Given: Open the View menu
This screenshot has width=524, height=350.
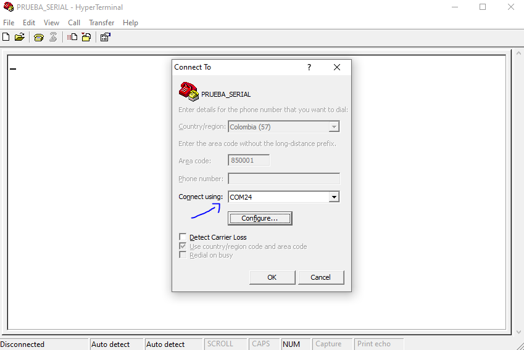Looking at the screenshot, I should [x=52, y=23].
